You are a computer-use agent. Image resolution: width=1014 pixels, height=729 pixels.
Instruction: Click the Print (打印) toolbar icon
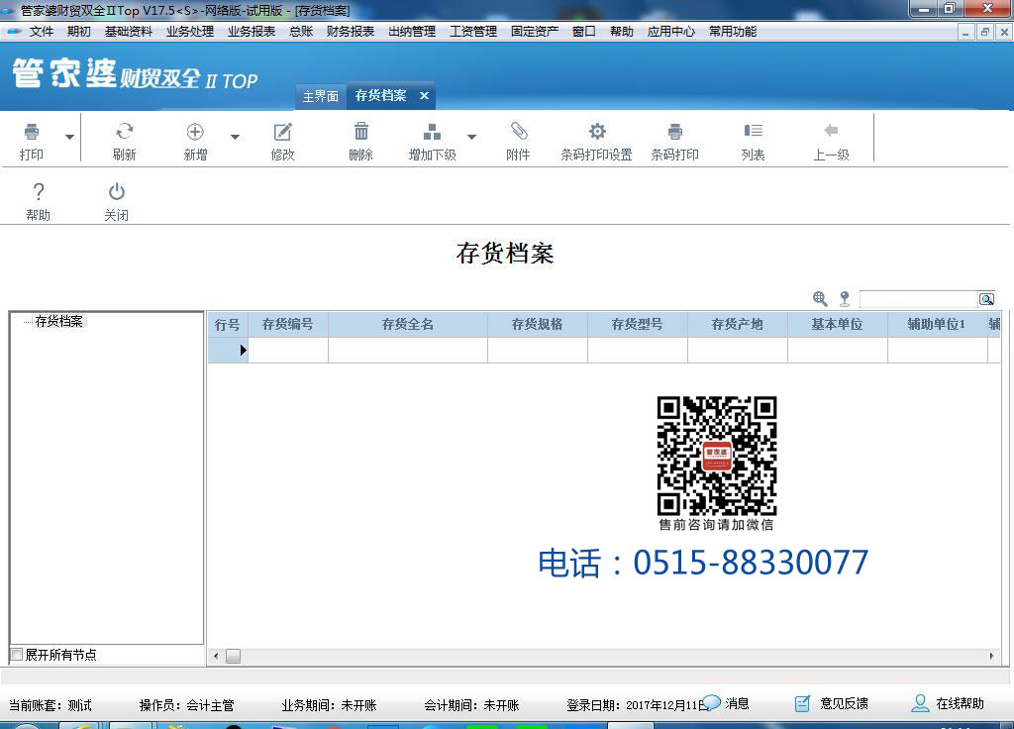point(31,132)
